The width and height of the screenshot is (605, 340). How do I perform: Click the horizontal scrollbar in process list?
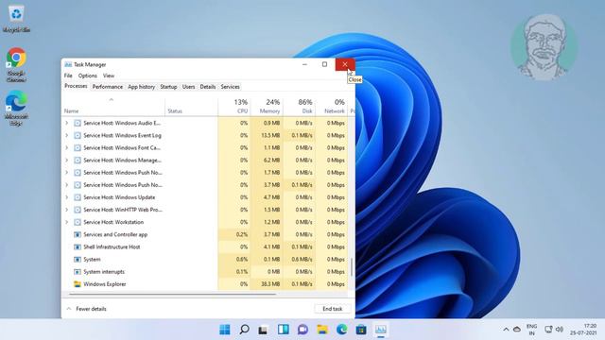coord(172,294)
